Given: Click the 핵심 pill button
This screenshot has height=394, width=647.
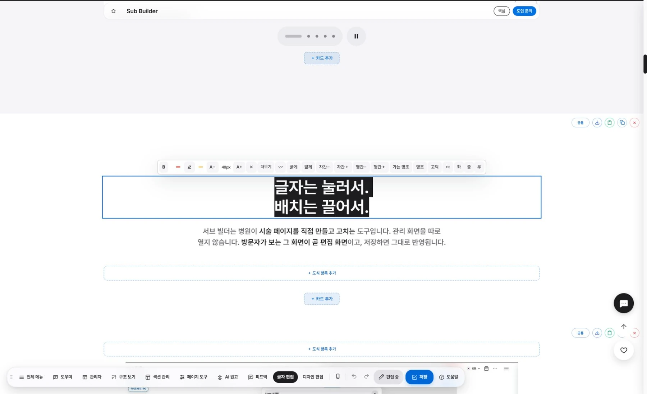Looking at the screenshot, I should pos(502,11).
